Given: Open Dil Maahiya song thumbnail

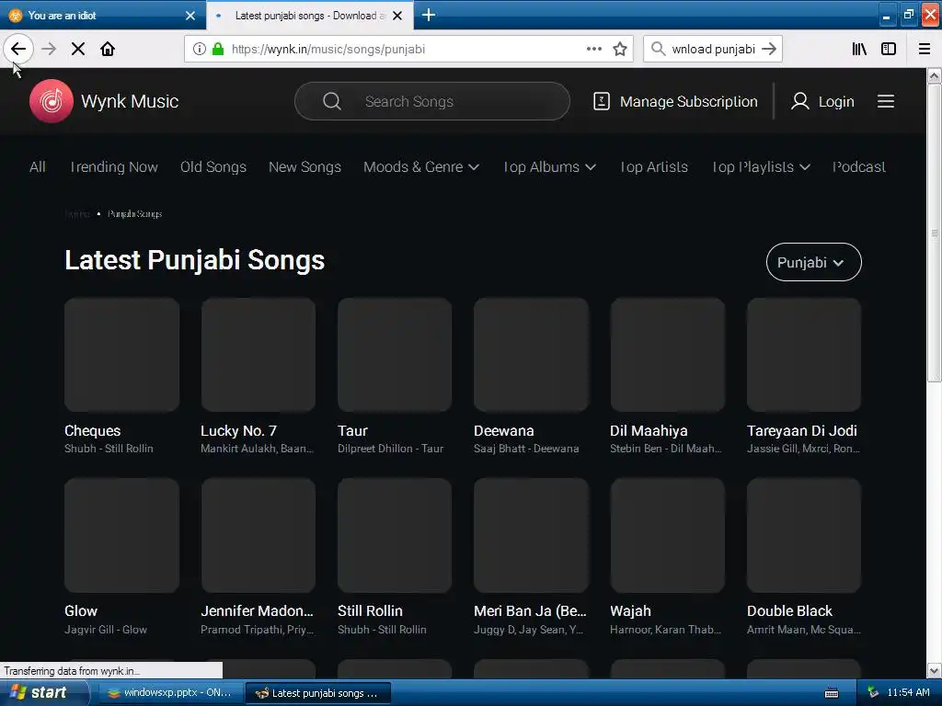Looking at the screenshot, I should coord(668,354).
